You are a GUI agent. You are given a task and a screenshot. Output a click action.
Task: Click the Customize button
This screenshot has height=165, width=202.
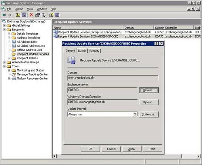click(149, 114)
